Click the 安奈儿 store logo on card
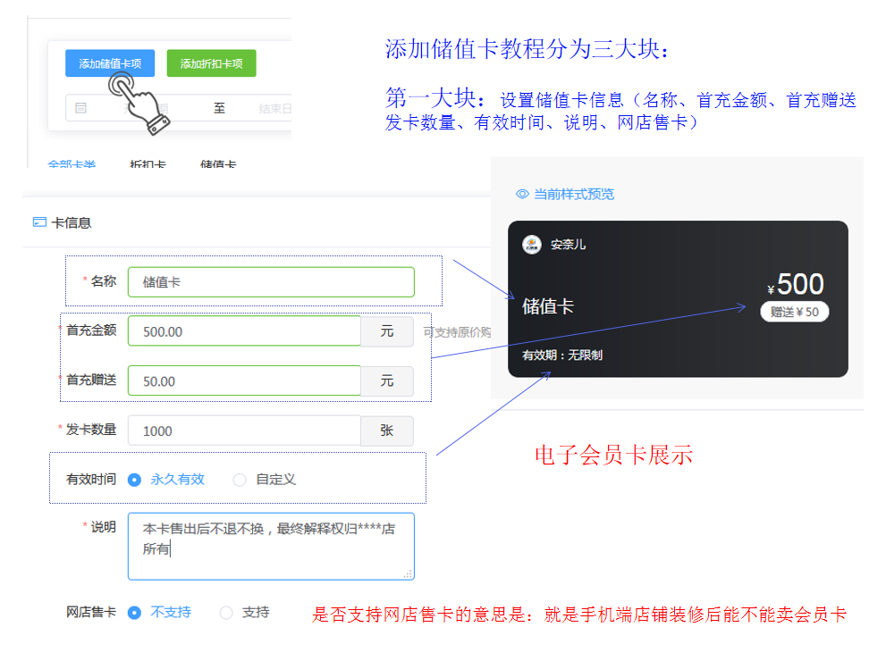The height and width of the screenshot is (669, 886). click(x=532, y=245)
